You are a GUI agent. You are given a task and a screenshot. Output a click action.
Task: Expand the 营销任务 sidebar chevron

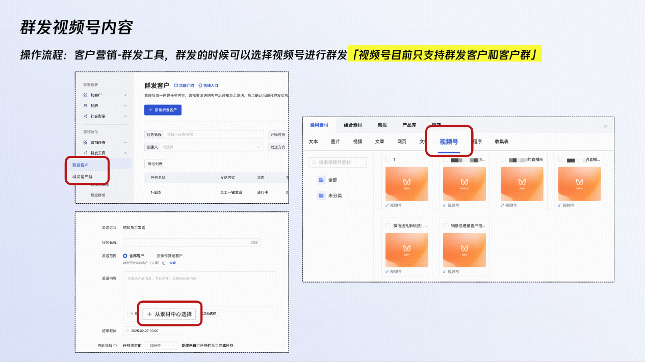[125, 143]
